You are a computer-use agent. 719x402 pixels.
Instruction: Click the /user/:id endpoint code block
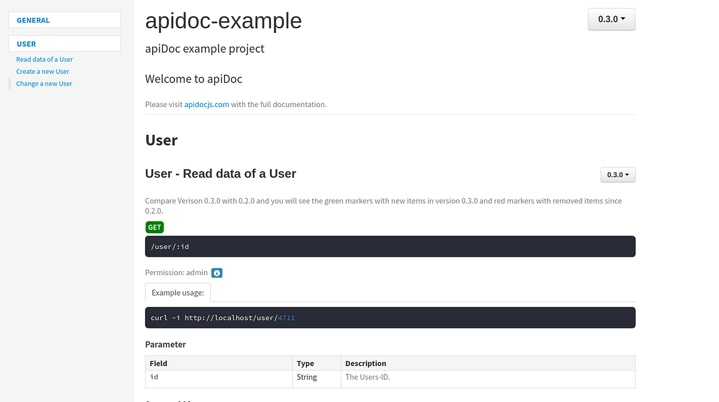pyautogui.click(x=390, y=246)
